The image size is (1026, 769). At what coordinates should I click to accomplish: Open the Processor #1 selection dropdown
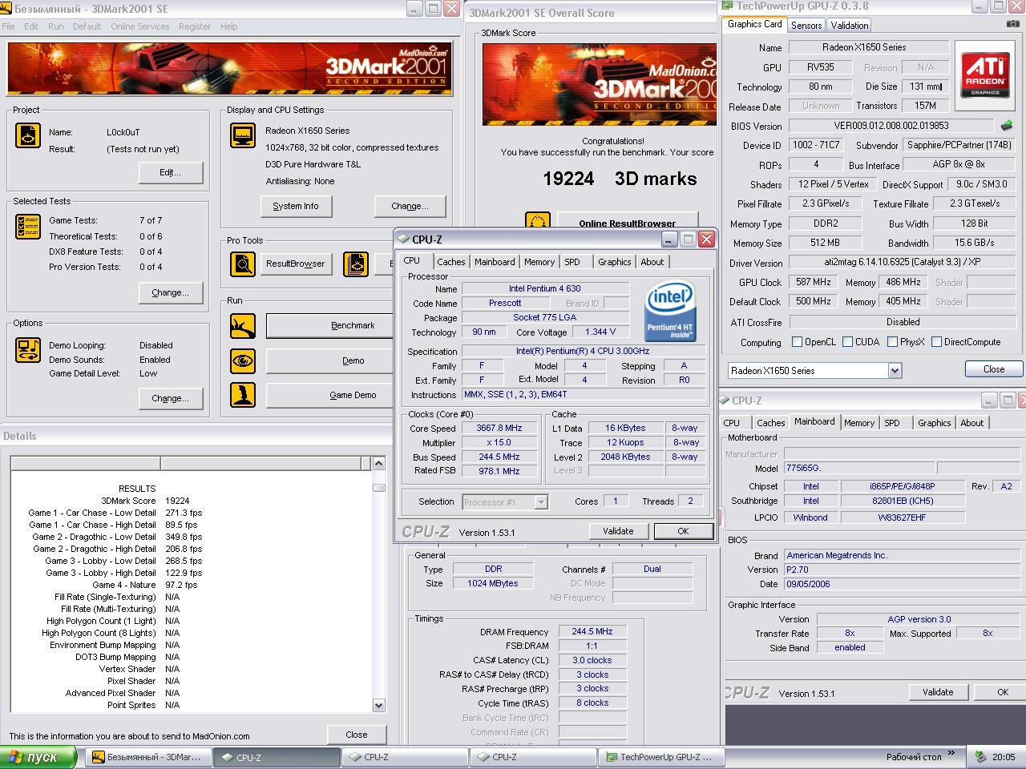(x=541, y=502)
